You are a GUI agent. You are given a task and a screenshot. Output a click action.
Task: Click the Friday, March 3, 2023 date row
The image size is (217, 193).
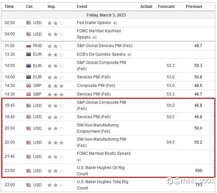point(106,15)
